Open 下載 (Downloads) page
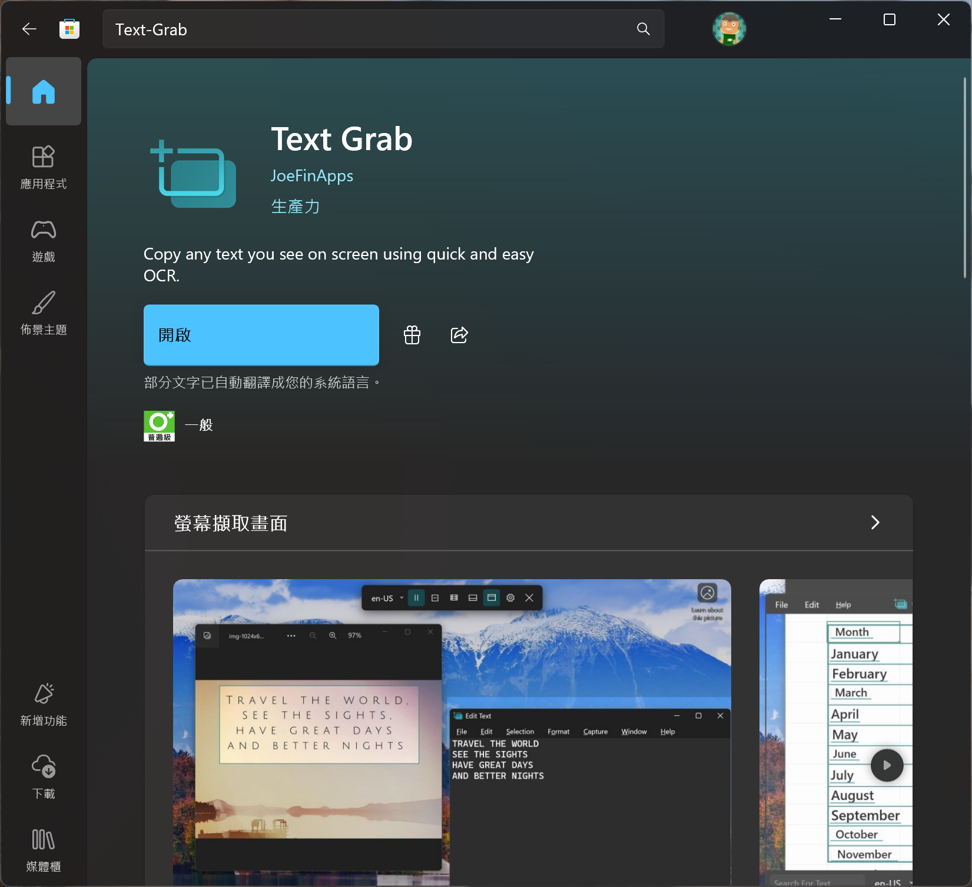Screen dimensions: 972x887 [x=44, y=777]
